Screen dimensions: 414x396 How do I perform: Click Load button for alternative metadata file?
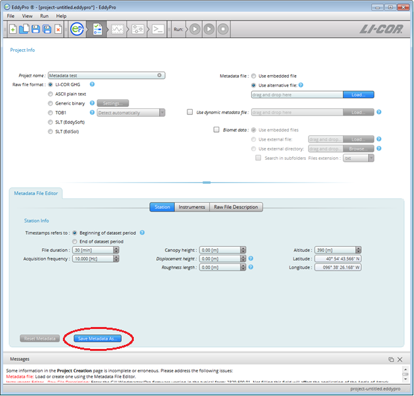click(x=358, y=95)
